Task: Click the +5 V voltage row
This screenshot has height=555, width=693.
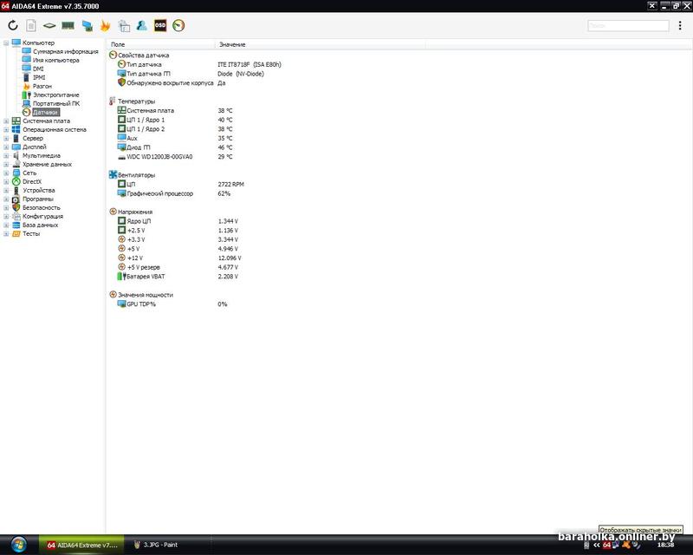Action: point(178,249)
